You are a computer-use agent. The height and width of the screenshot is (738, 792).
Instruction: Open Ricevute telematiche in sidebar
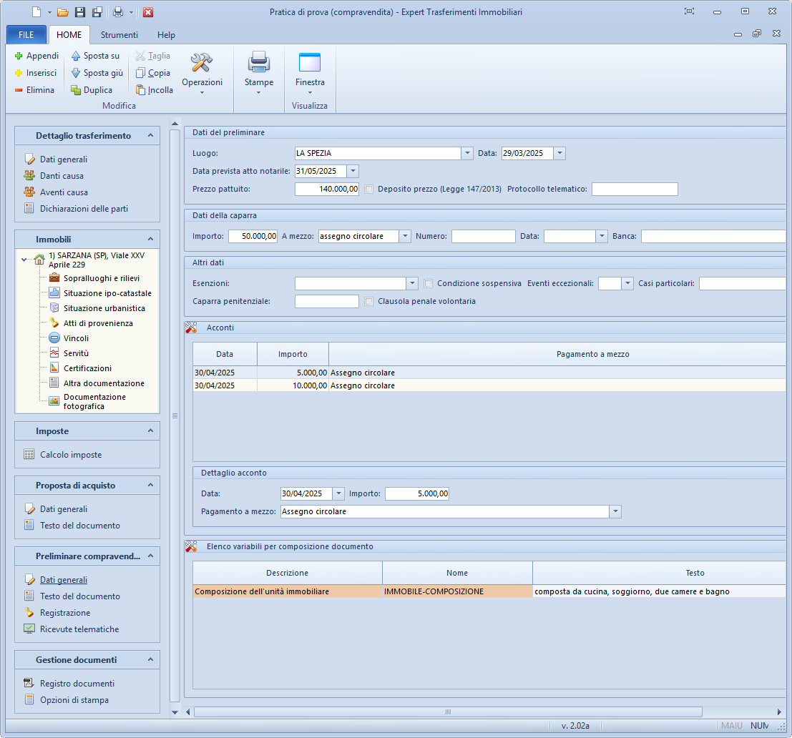coord(79,629)
